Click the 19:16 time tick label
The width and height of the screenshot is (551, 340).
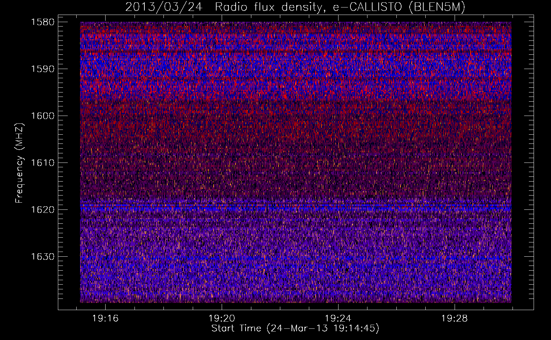pyautogui.click(x=105, y=319)
